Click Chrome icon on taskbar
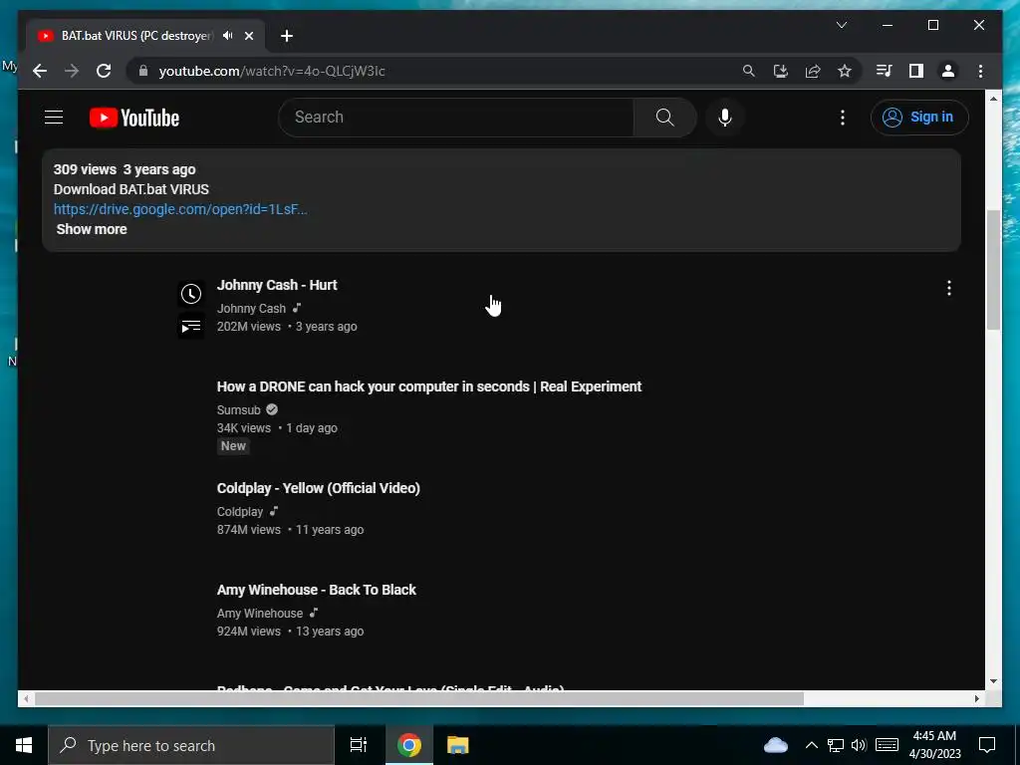The width and height of the screenshot is (1020, 765). (x=409, y=745)
